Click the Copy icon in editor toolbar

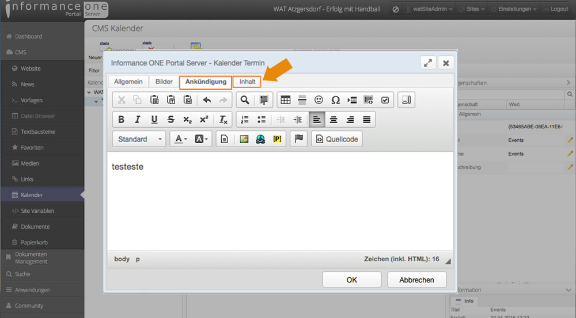tap(138, 99)
